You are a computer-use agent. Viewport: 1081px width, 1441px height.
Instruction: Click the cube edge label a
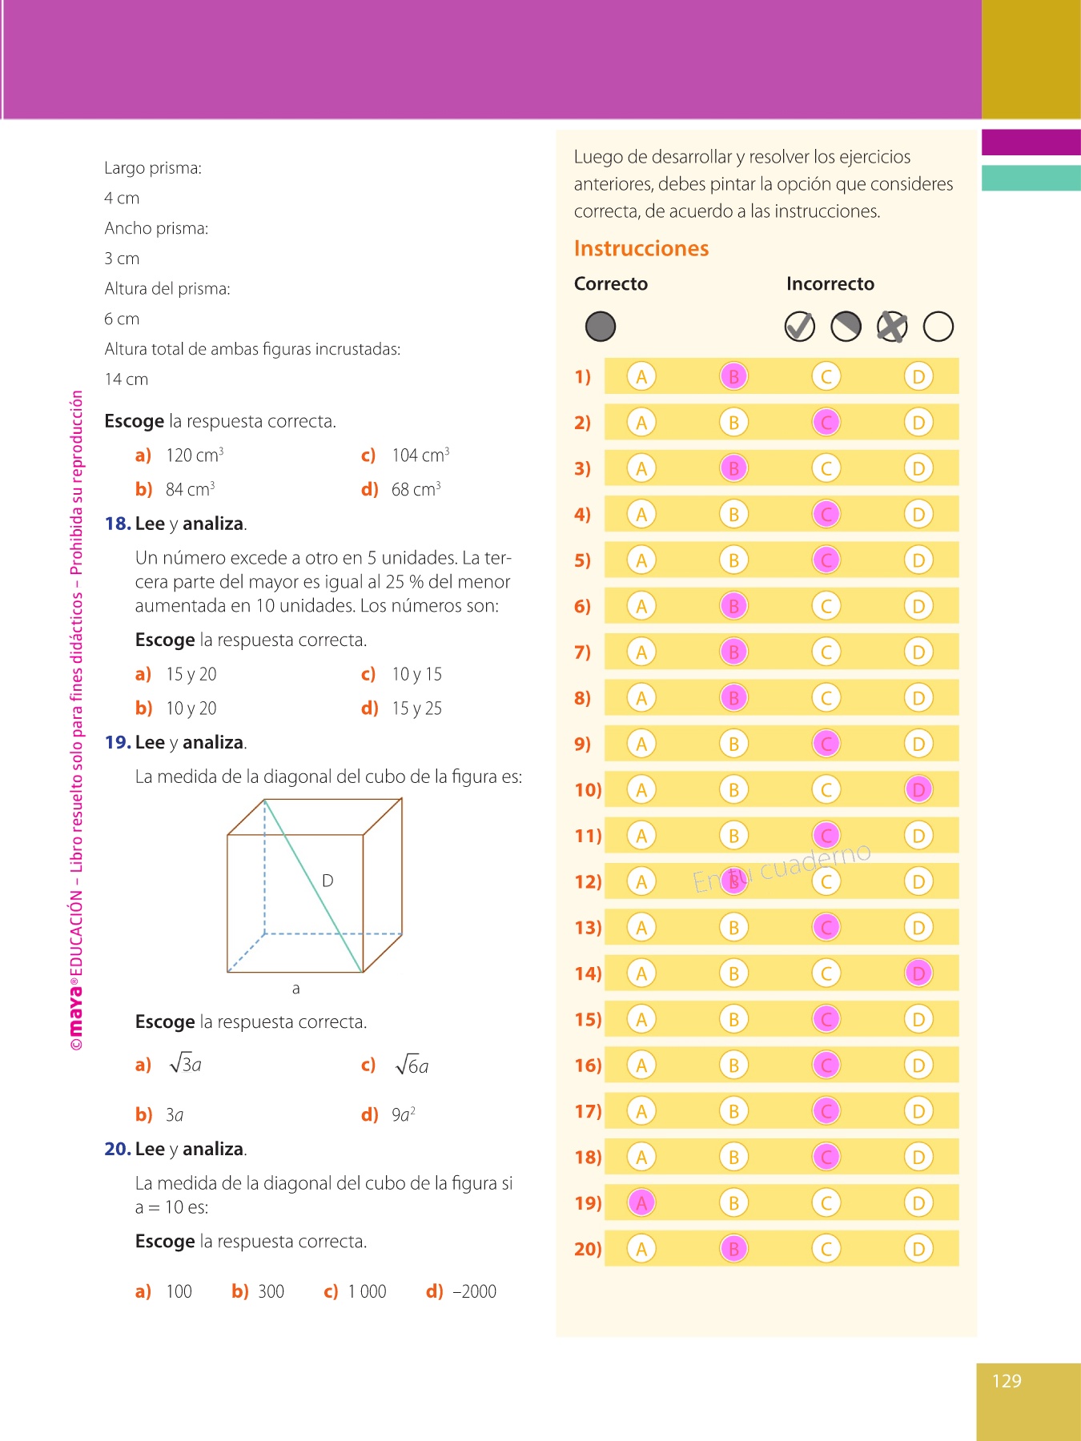click(296, 989)
